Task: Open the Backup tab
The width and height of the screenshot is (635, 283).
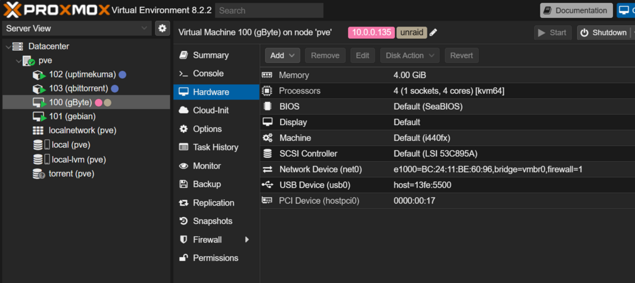Action: pos(217,184)
